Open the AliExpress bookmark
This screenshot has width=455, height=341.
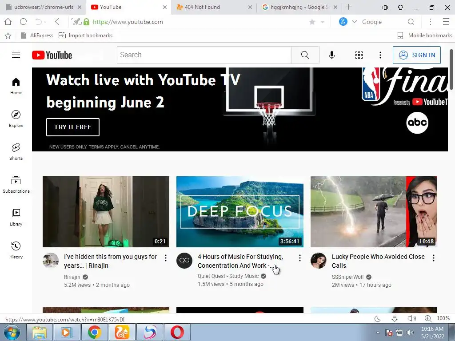pyautogui.click(x=37, y=36)
